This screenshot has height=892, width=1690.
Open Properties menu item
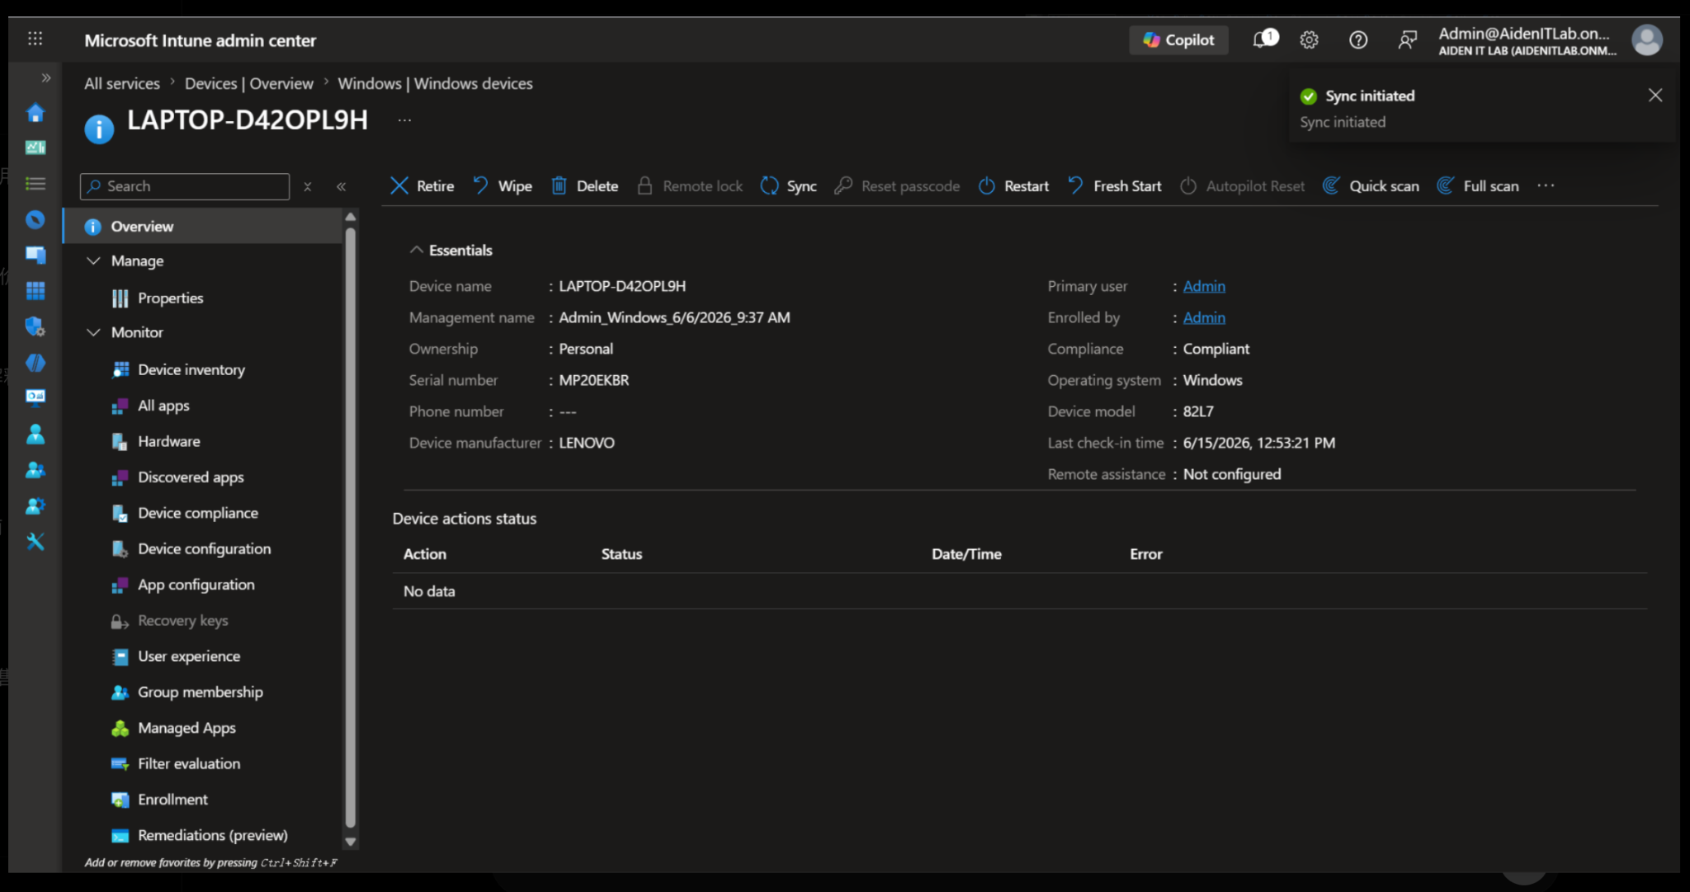tap(170, 298)
